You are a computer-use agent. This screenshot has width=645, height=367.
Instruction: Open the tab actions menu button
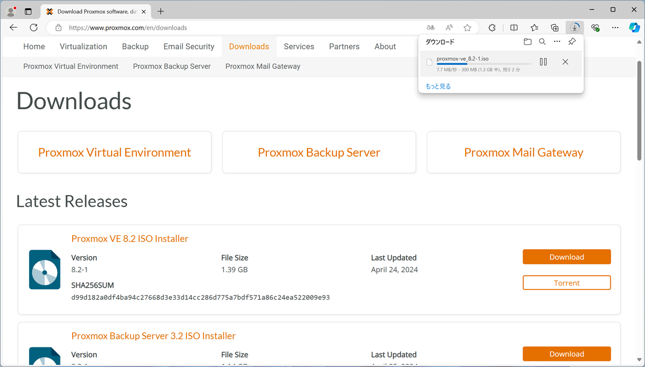(x=28, y=11)
